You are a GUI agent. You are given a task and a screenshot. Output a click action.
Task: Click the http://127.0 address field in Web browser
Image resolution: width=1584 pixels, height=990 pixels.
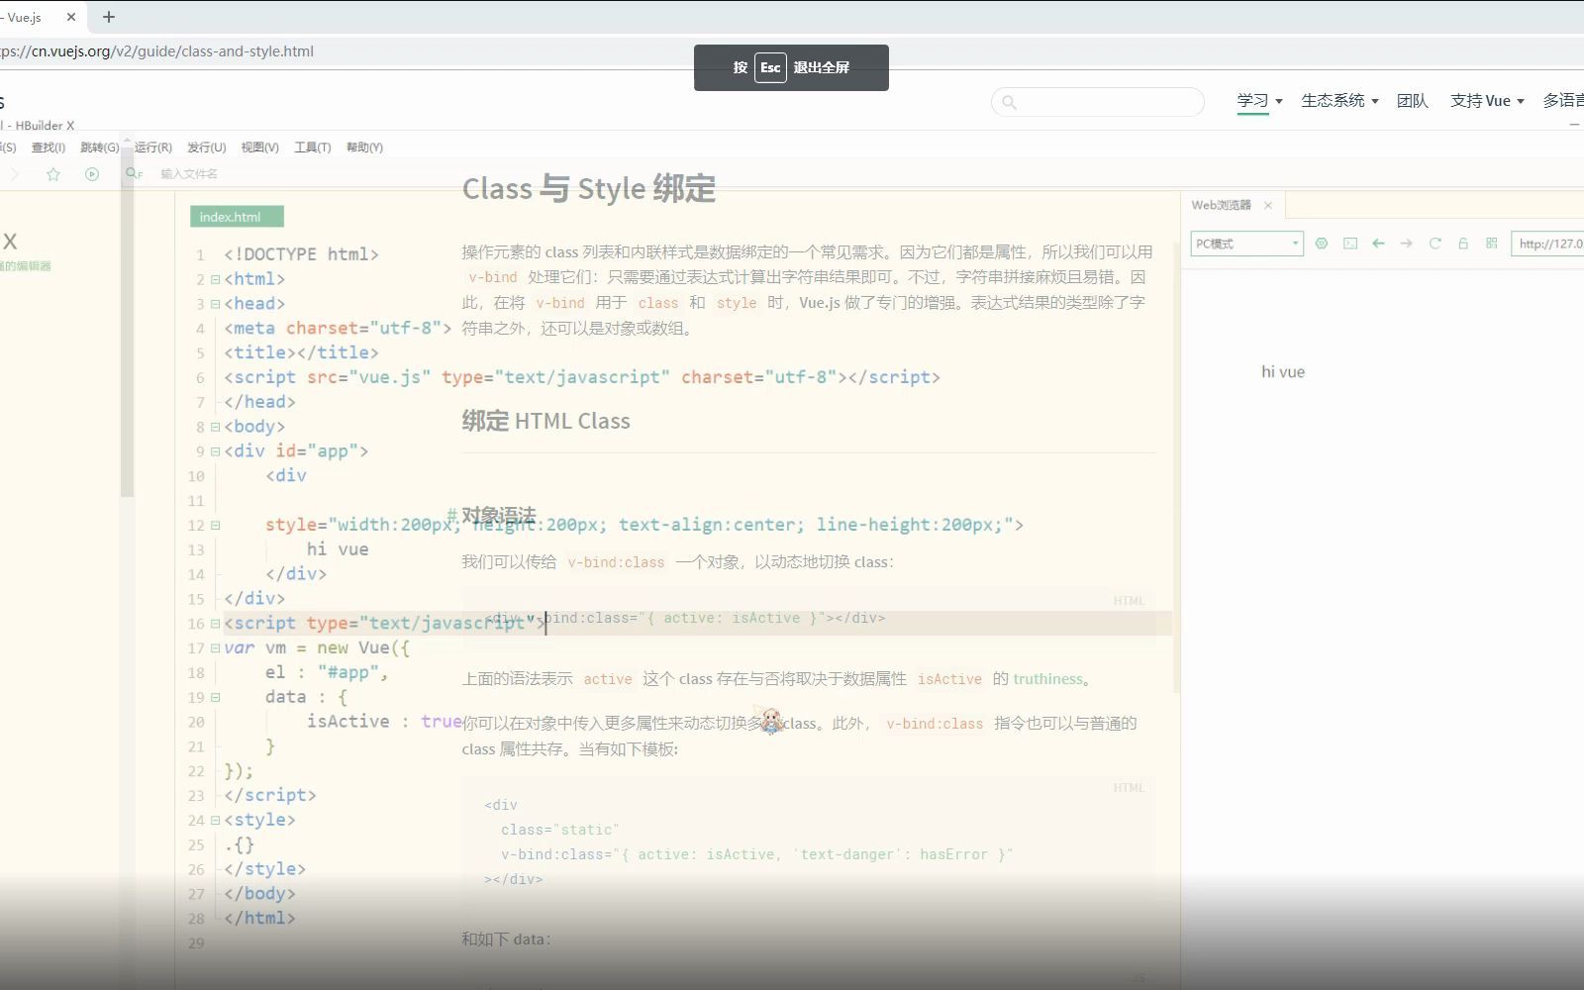pyautogui.click(x=1549, y=244)
